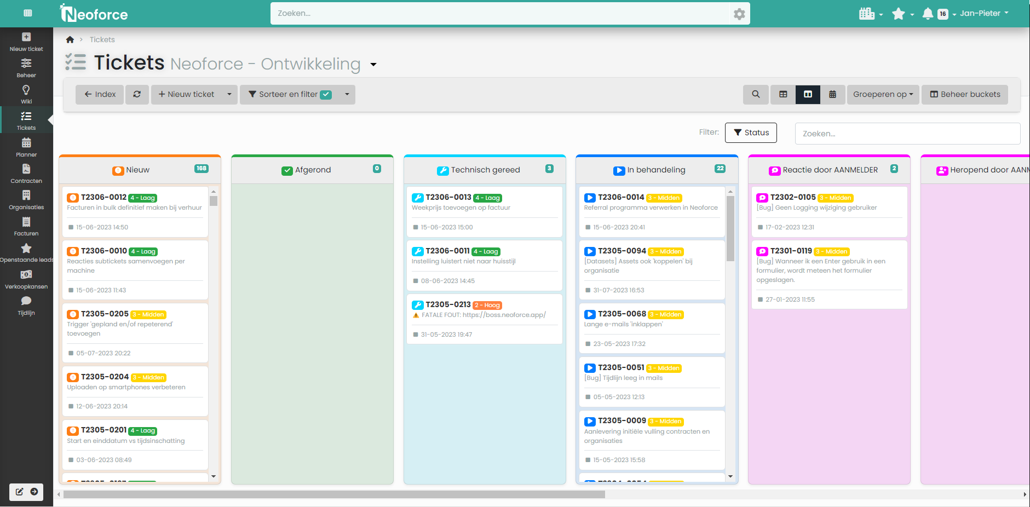The image size is (1030, 507).
Task: Toggle the checkbox inside Sorteer en filter
Action: 325,94
